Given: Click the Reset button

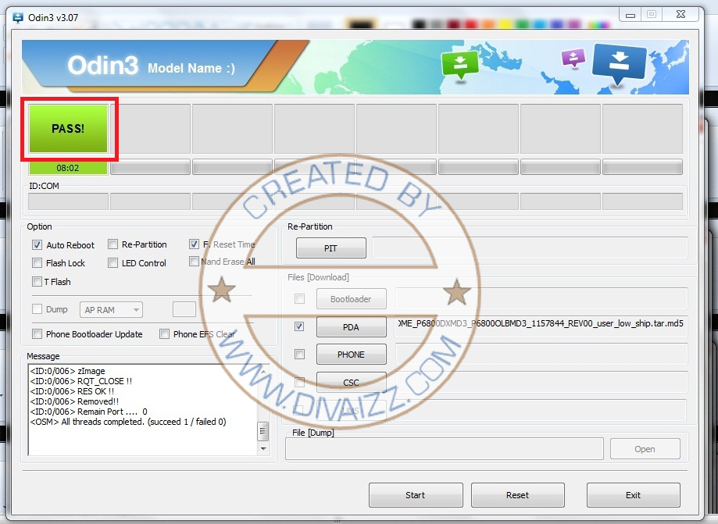Looking at the screenshot, I should pos(518,495).
